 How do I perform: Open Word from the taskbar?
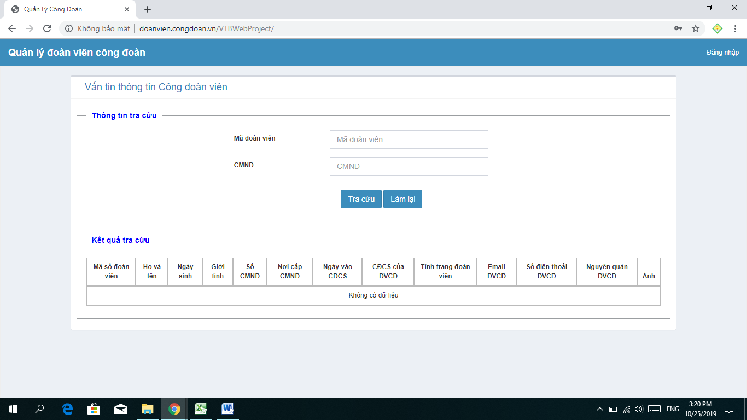tap(227, 409)
